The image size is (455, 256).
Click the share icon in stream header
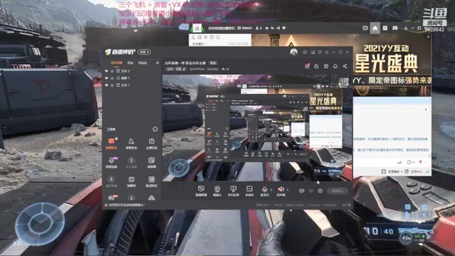345,66
